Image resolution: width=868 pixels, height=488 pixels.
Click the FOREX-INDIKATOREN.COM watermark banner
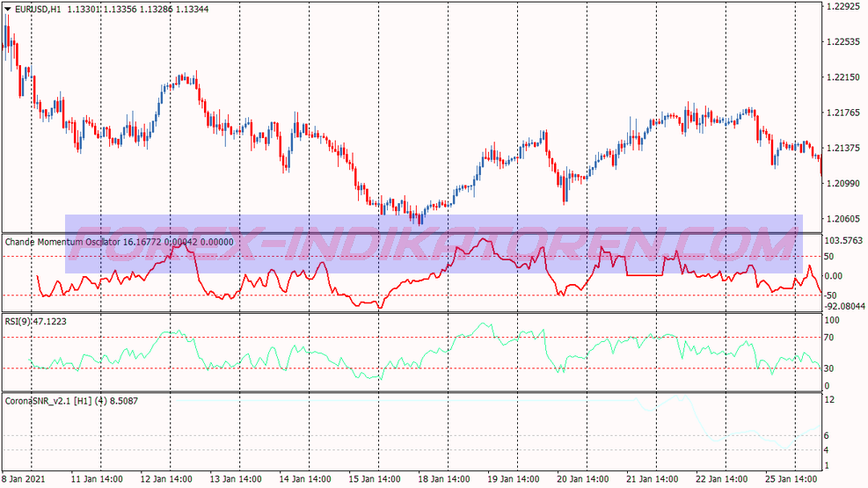click(434, 244)
